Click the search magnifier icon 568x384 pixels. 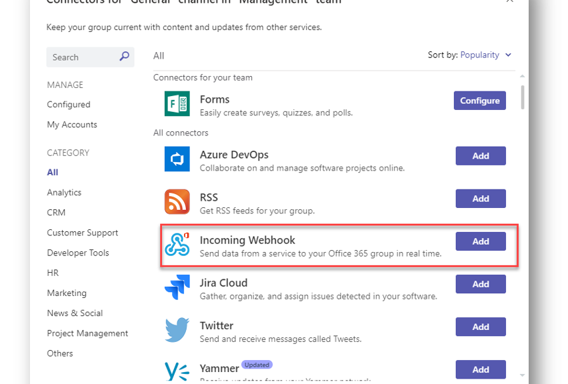[124, 56]
